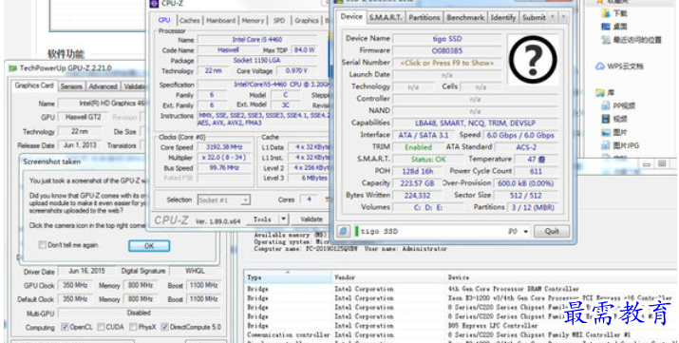Screen dimensions: 679x343
Task: Click the PP视频 library icon
Action: 606,105
